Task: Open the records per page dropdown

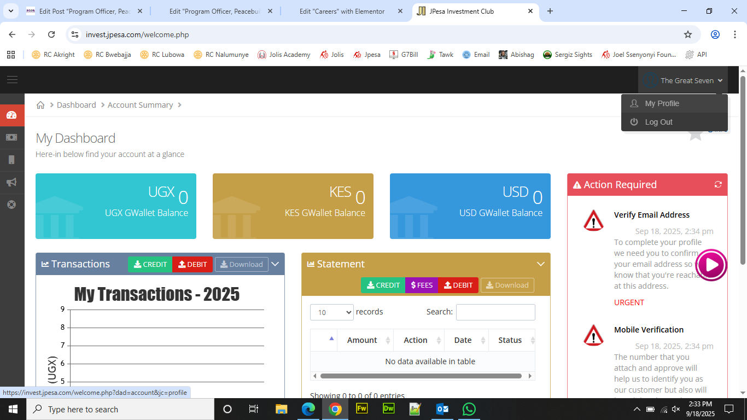Action: [331, 312]
